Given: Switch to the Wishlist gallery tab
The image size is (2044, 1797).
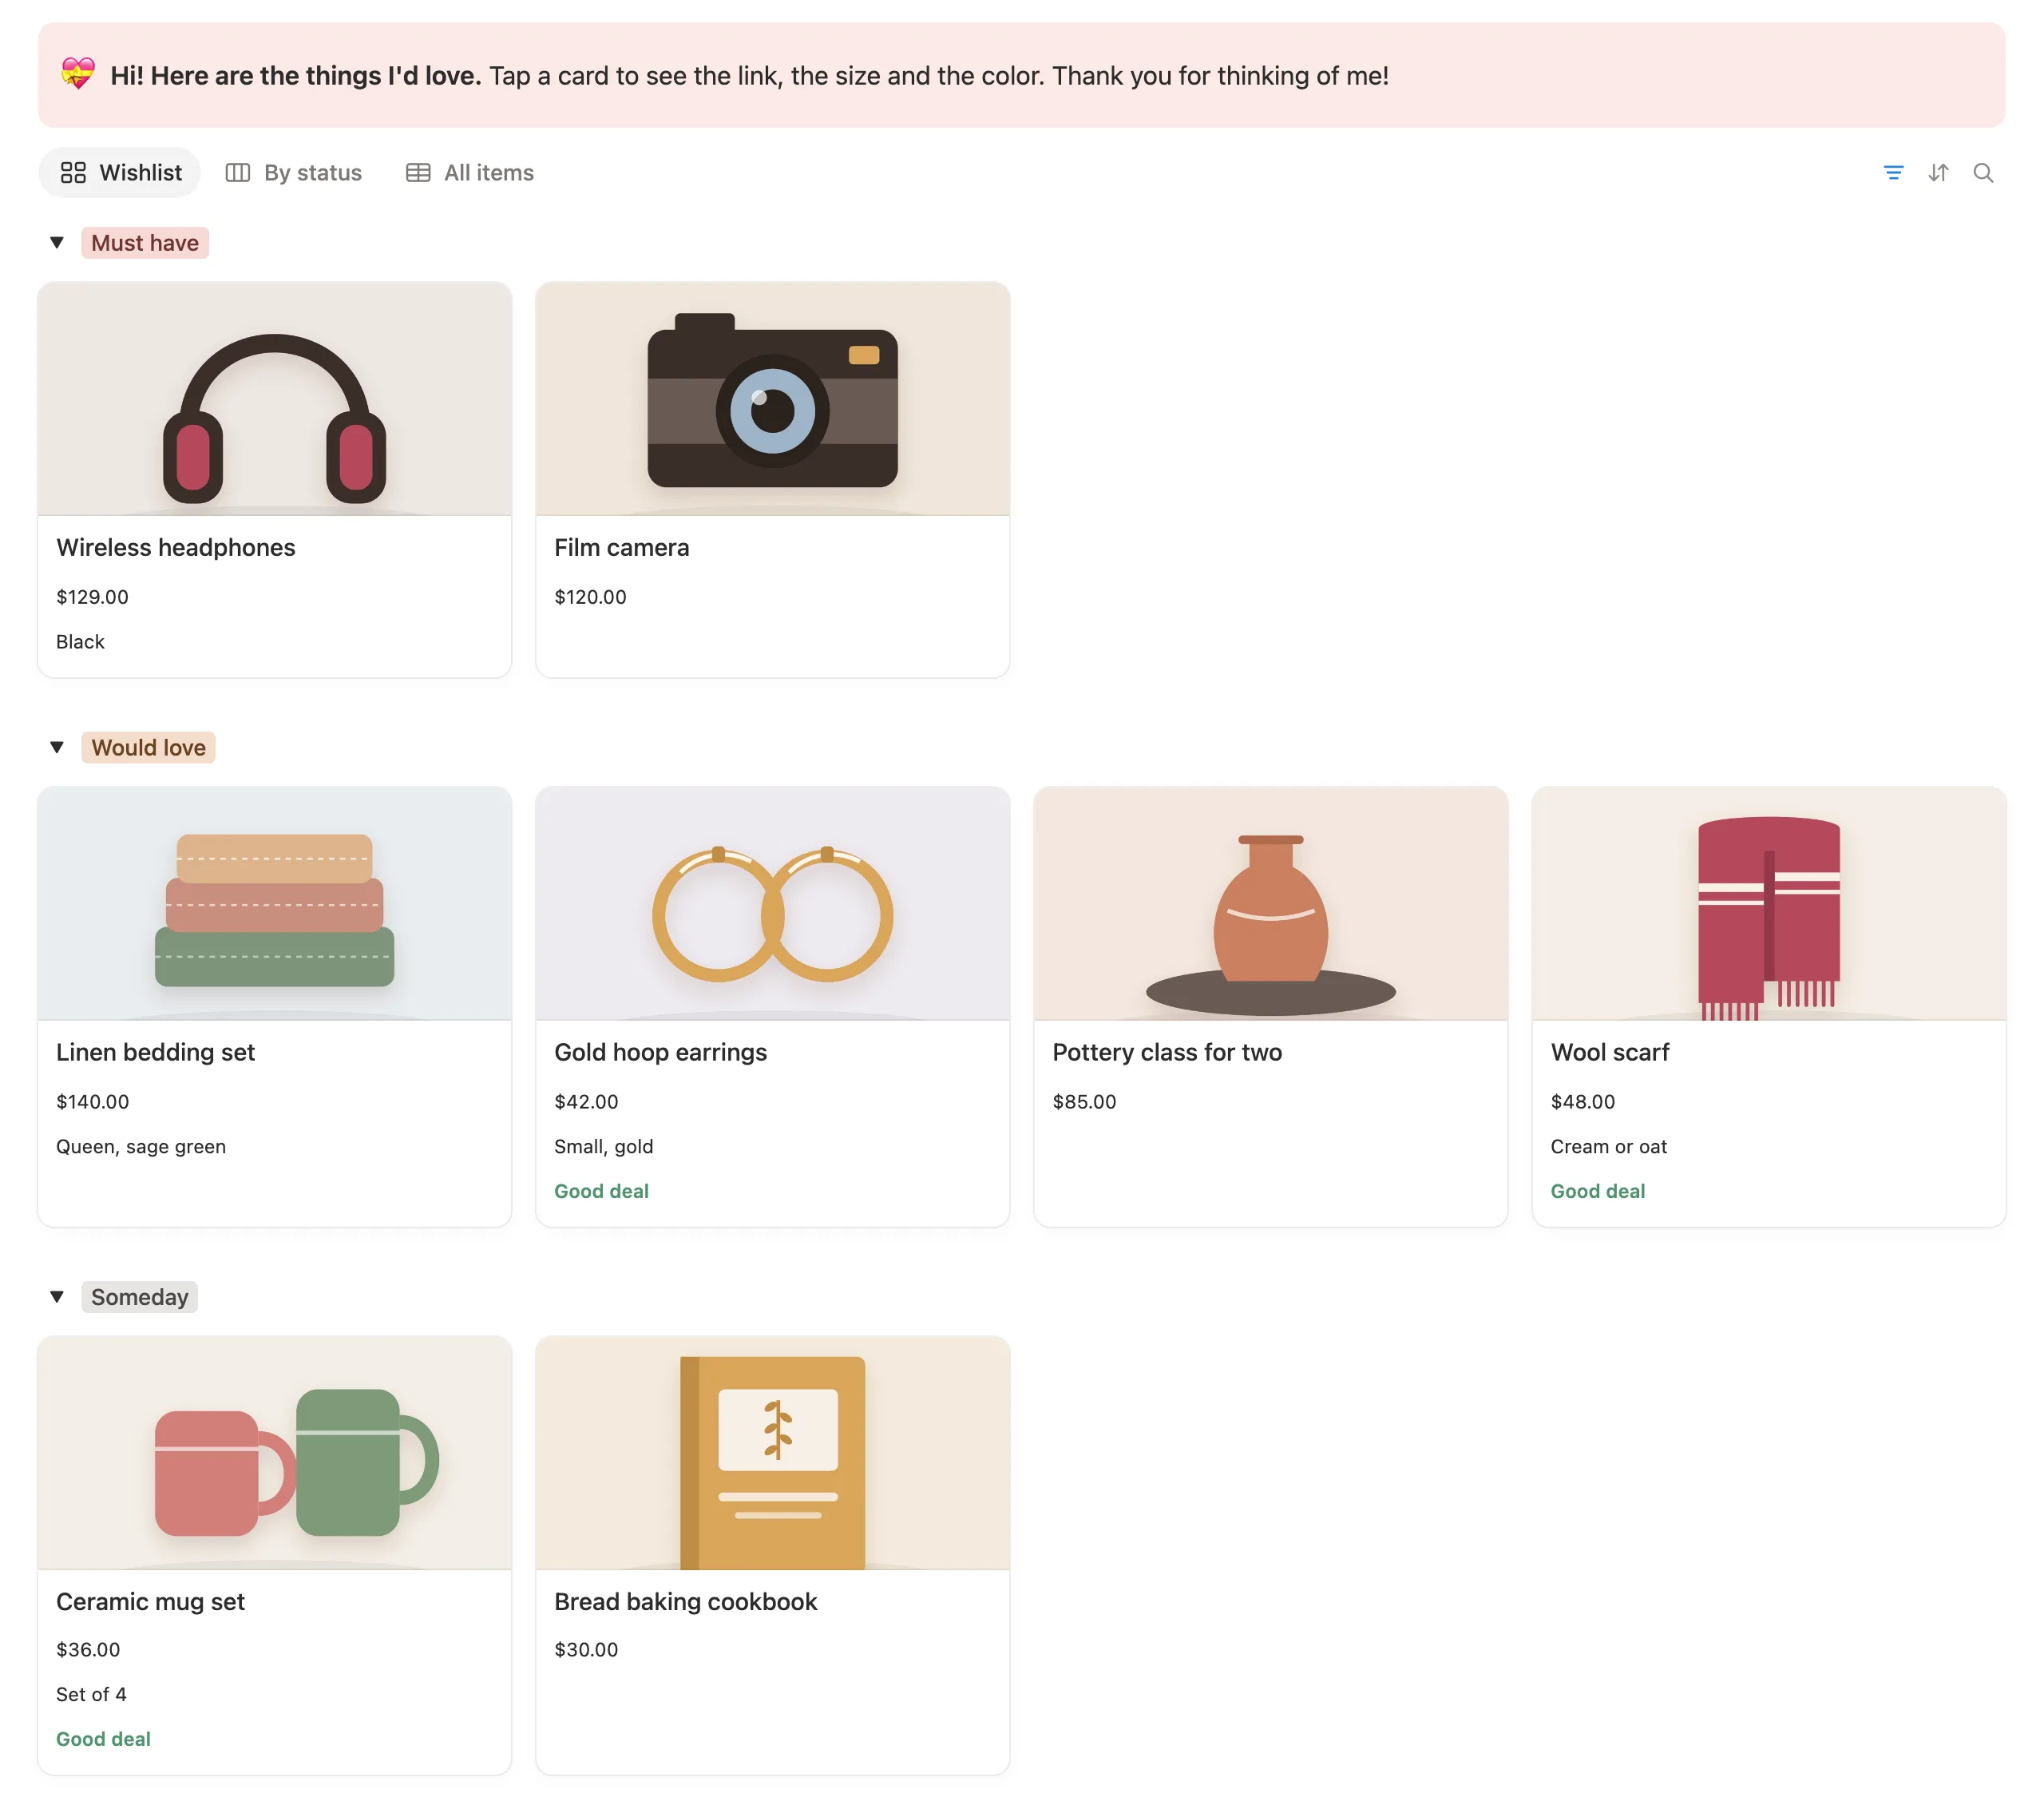Looking at the screenshot, I should point(120,173).
